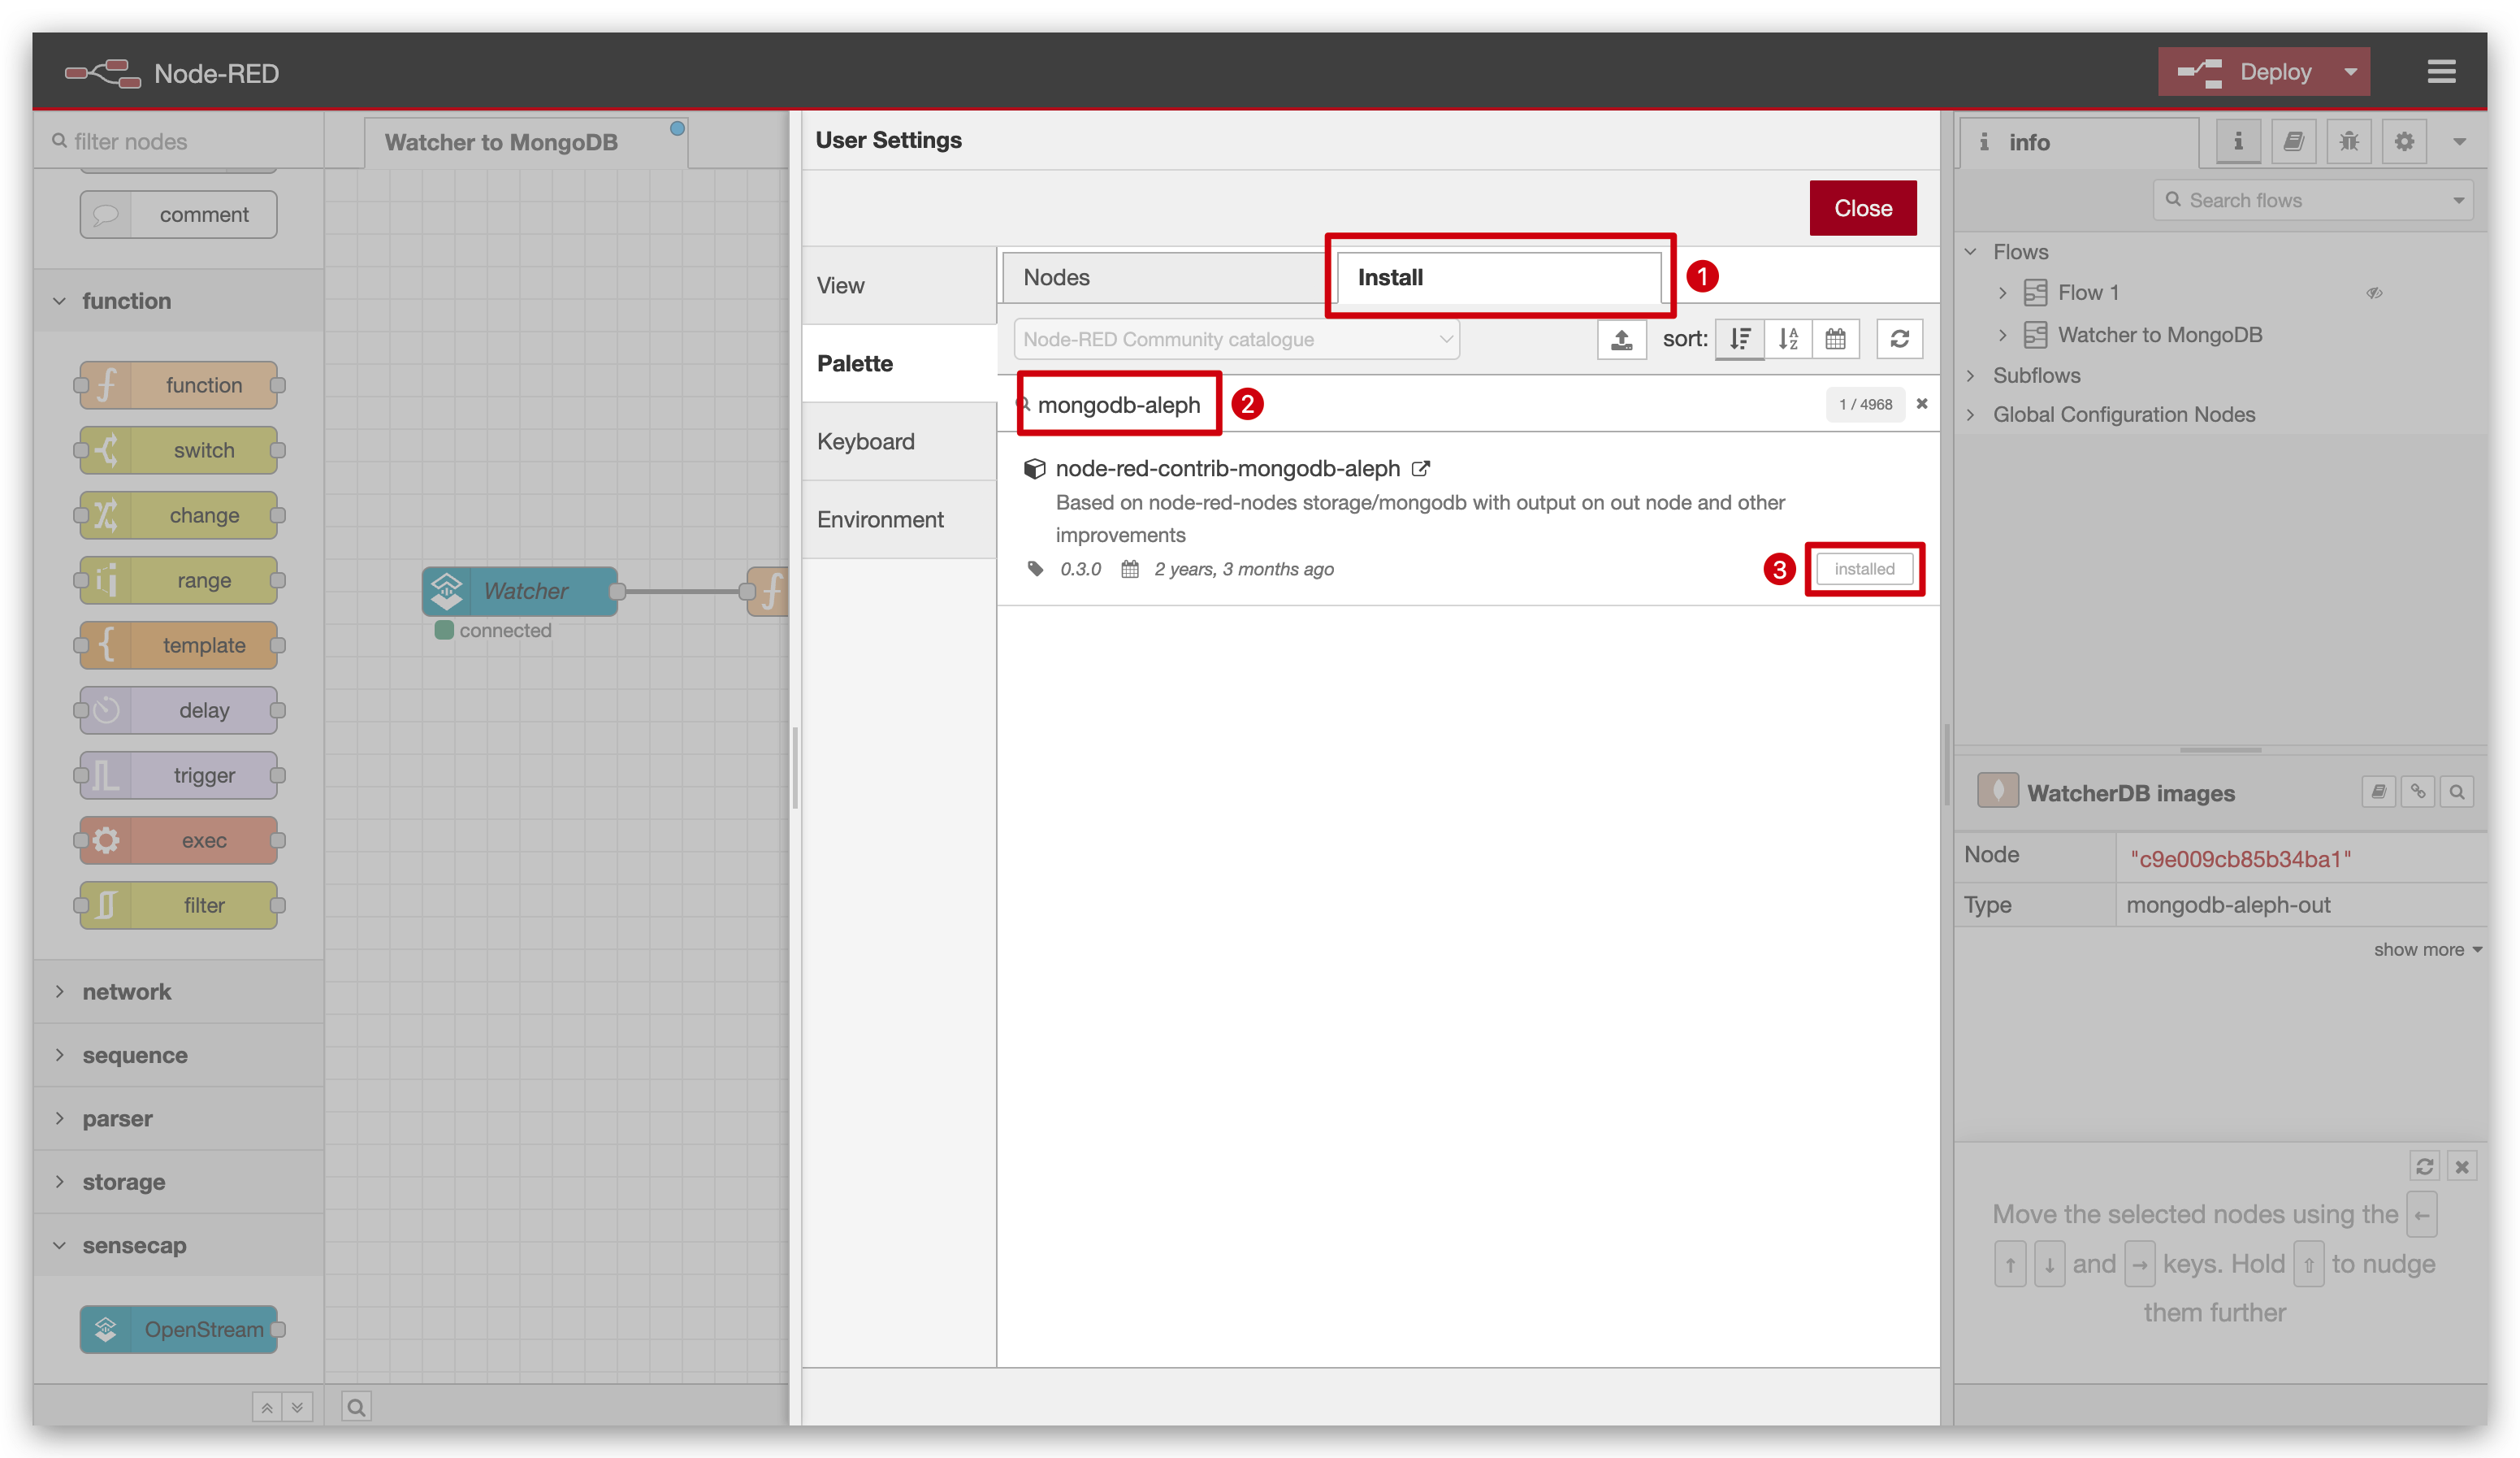The image size is (2520, 1458).
Task: Select the Watcher to MongoDB flow tab
Action: (525, 142)
